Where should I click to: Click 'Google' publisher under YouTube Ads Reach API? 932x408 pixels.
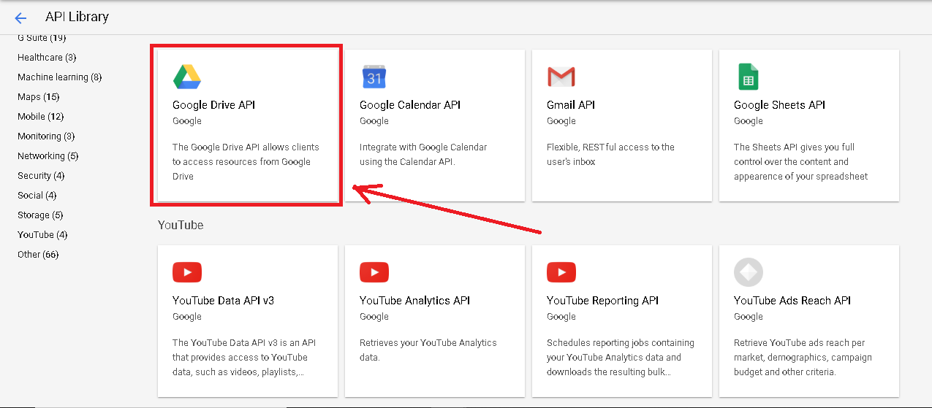click(749, 317)
